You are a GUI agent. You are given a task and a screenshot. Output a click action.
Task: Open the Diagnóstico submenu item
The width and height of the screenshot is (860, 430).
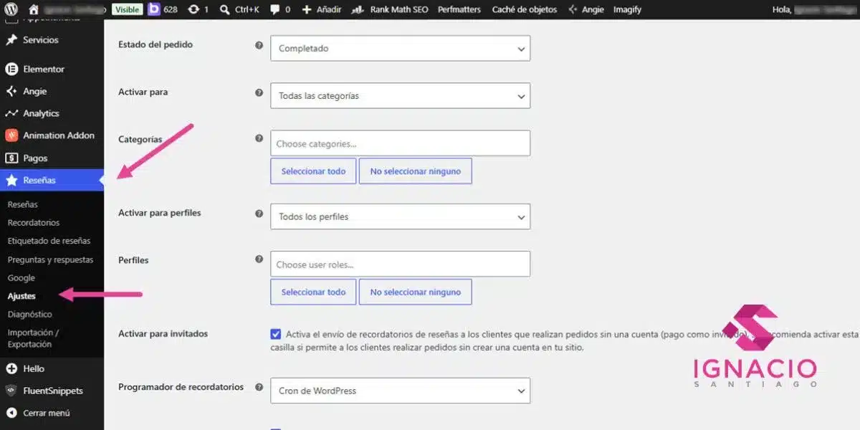(x=29, y=315)
